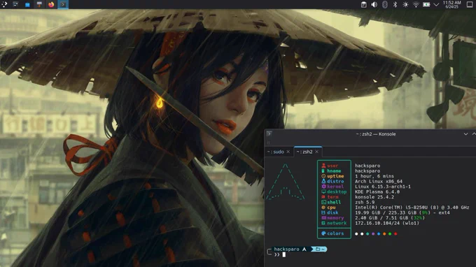Click 'hacksparo' in the shell prompt
476x267 pixels.
coord(286,249)
